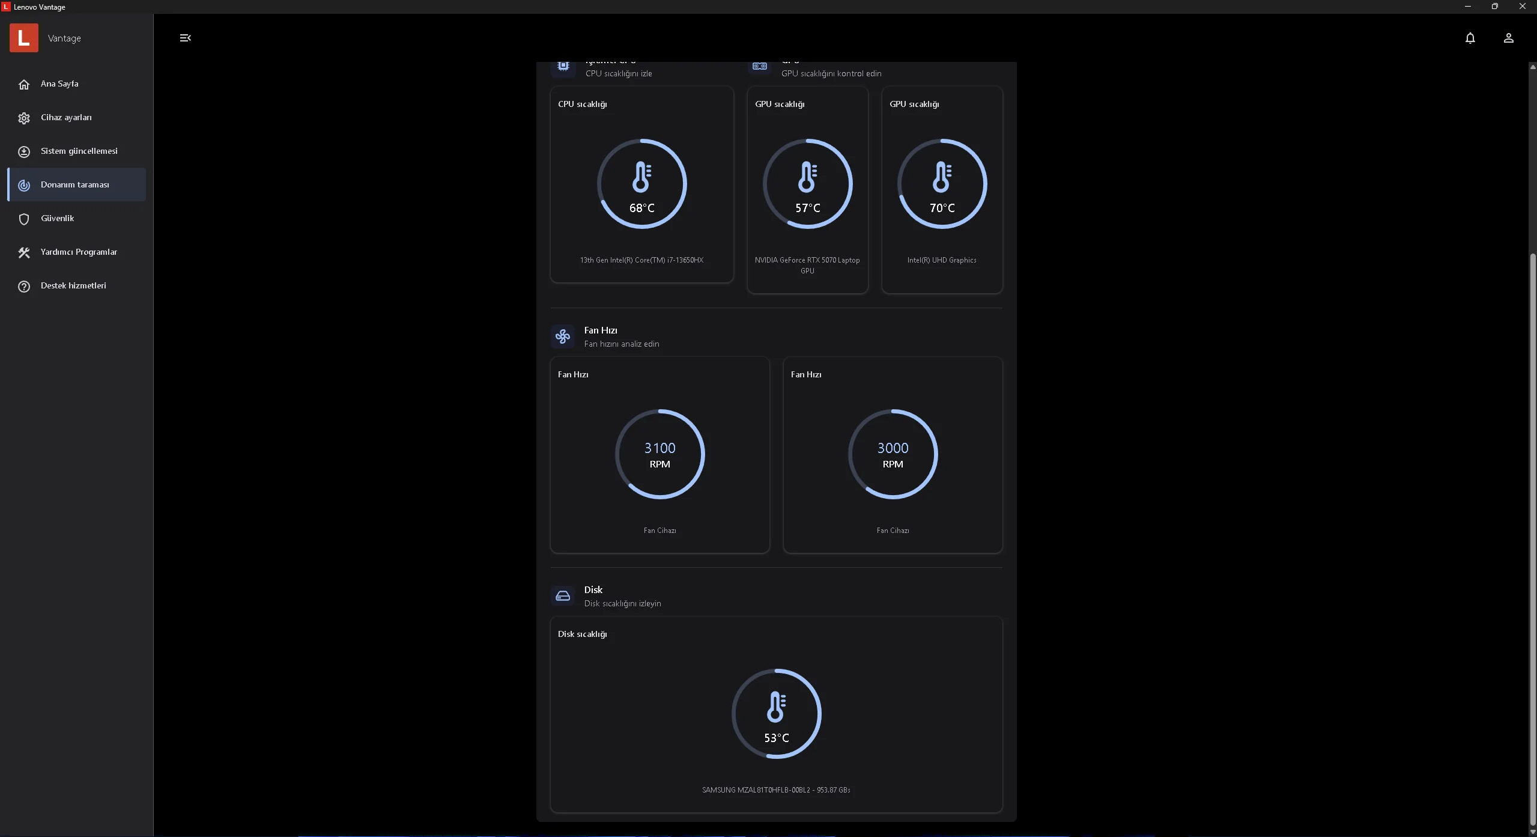The image size is (1537, 837).
Task: Click the NVIDIA GPU 57°C thermometer gauge
Action: click(x=807, y=184)
